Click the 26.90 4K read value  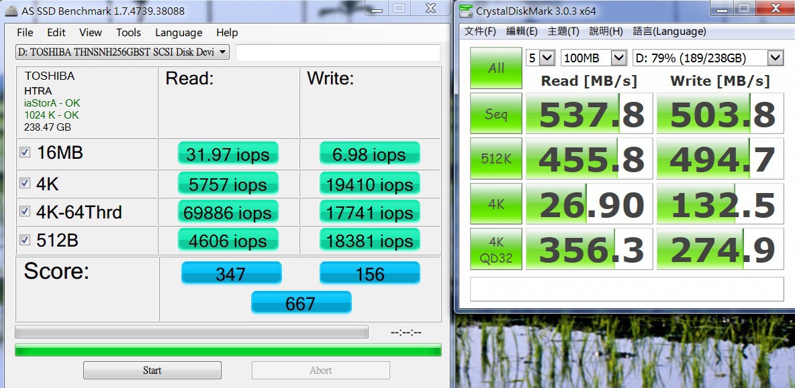[x=590, y=203]
